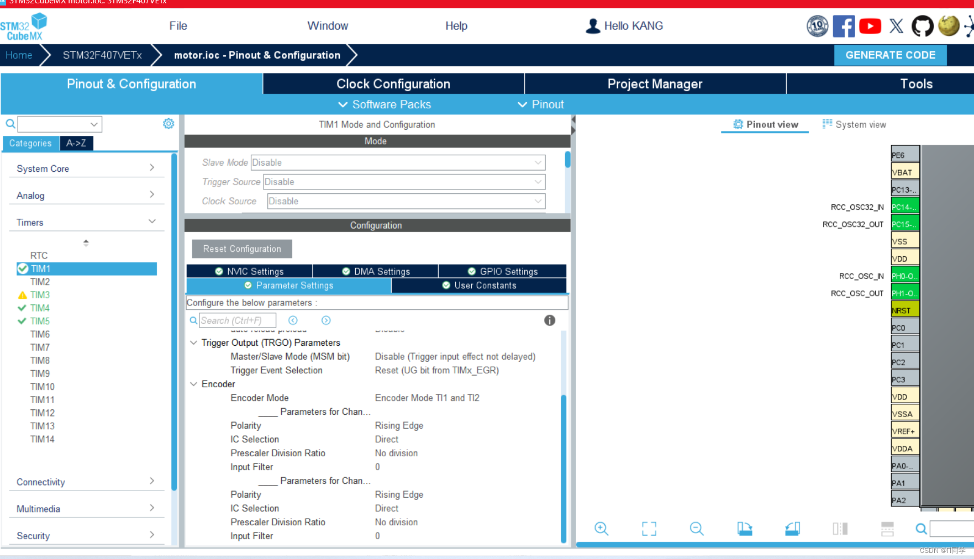Click the GENERATE CODE button
Image resolution: width=974 pixels, height=559 pixels.
pyautogui.click(x=890, y=55)
